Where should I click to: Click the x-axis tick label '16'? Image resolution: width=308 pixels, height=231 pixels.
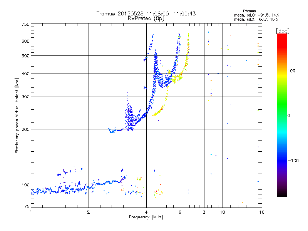coord(262,212)
